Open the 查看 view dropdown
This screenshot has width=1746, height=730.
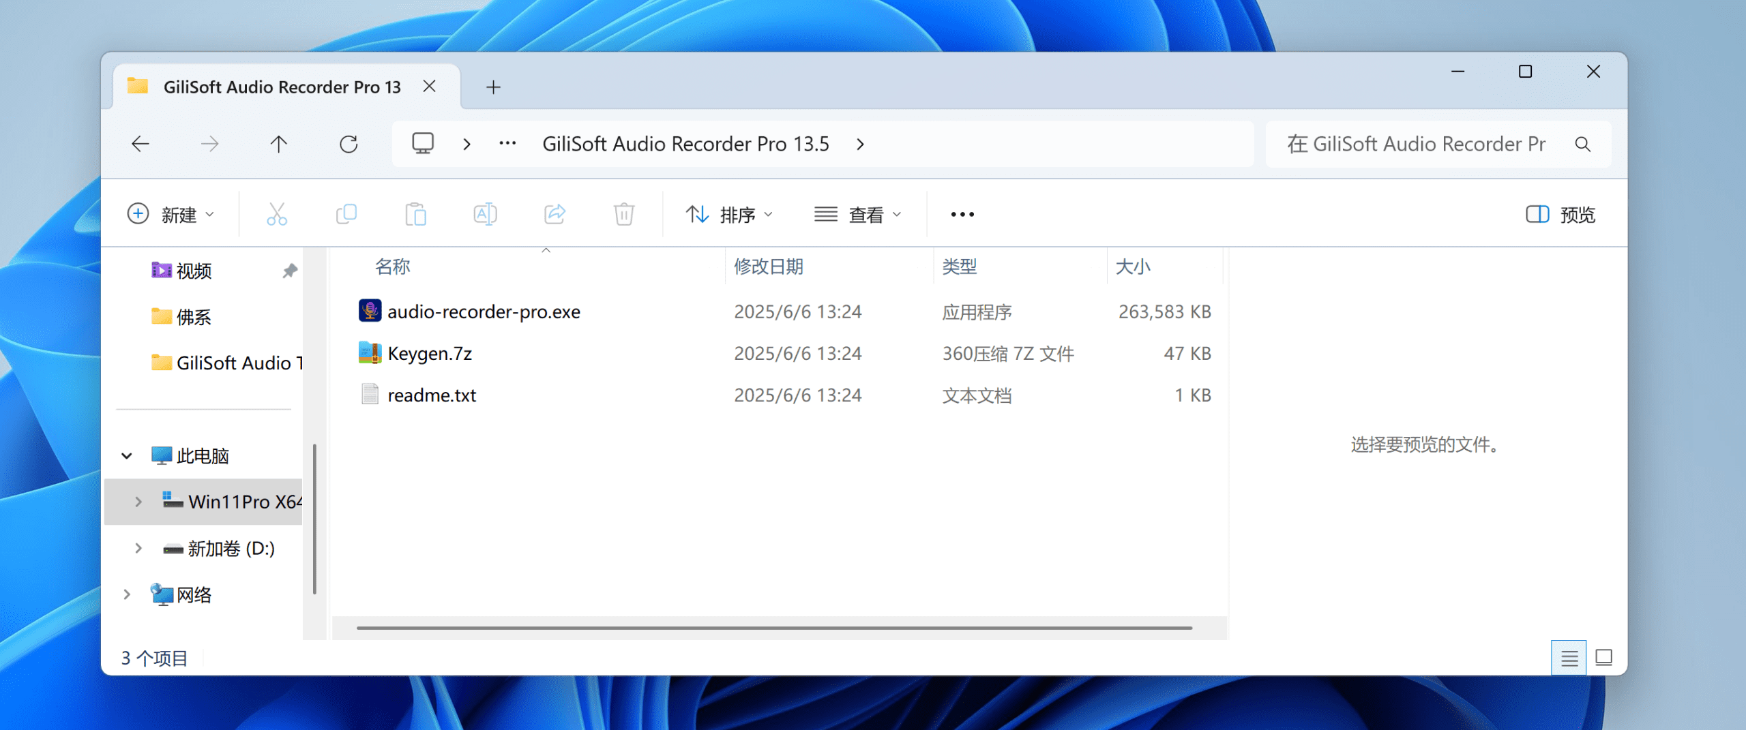[x=858, y=215]
